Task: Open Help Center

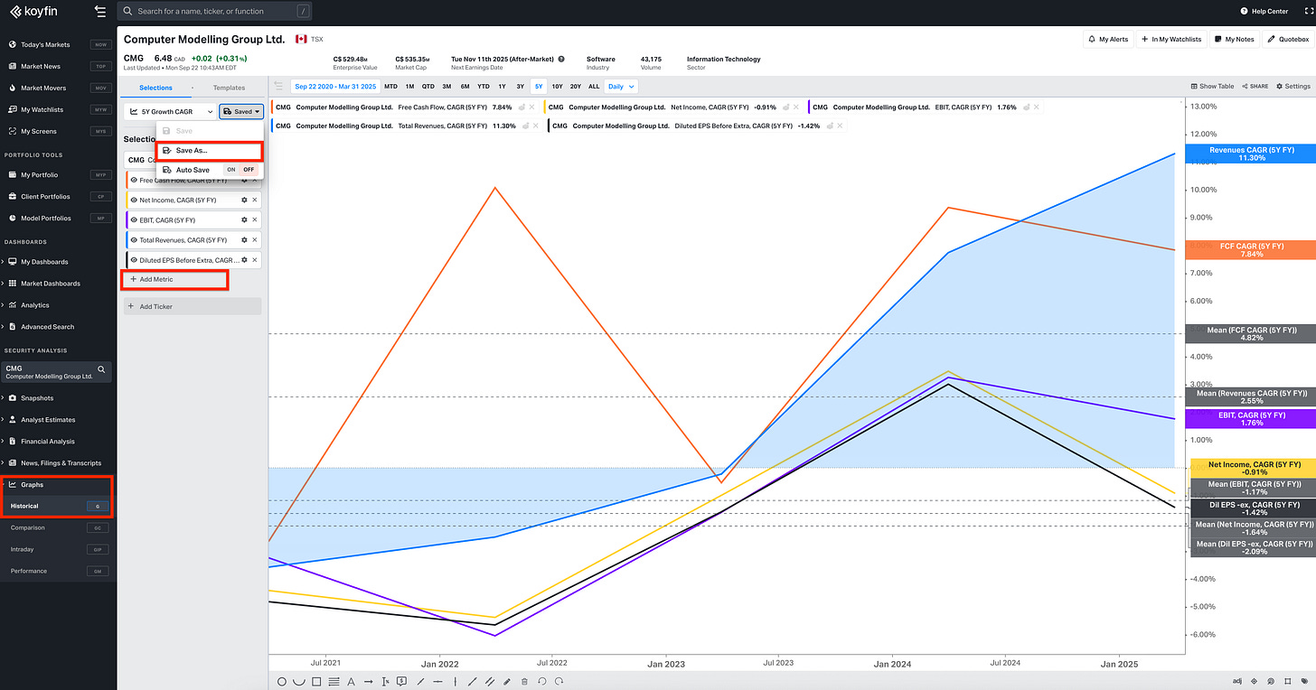Action: tap(1264, 12)
